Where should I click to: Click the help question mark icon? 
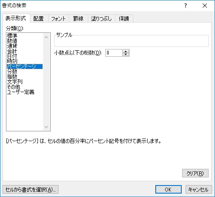186,6
